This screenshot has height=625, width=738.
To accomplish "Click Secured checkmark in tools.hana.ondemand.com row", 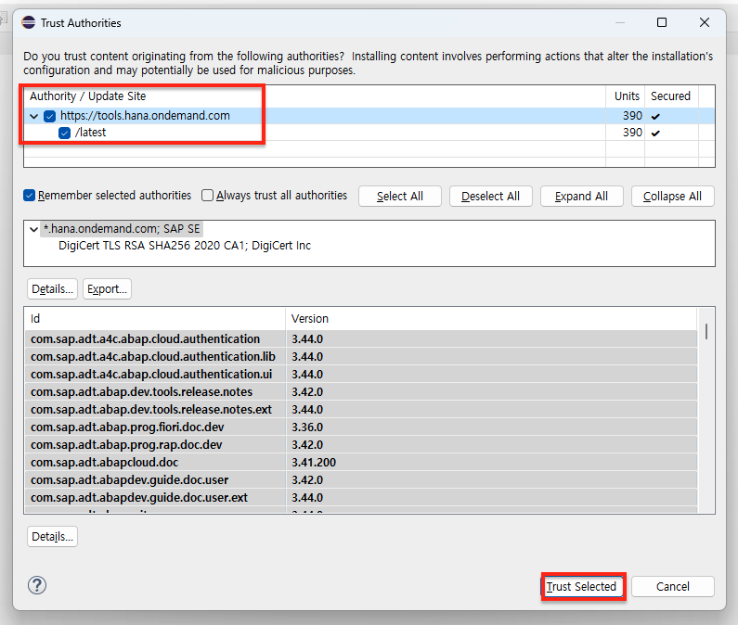I will pos(655,116).
